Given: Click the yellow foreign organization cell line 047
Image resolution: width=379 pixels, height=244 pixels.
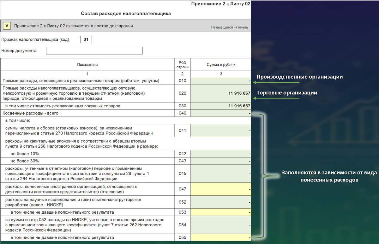Looking at the screenshot, I should click(x=220, y=189).
